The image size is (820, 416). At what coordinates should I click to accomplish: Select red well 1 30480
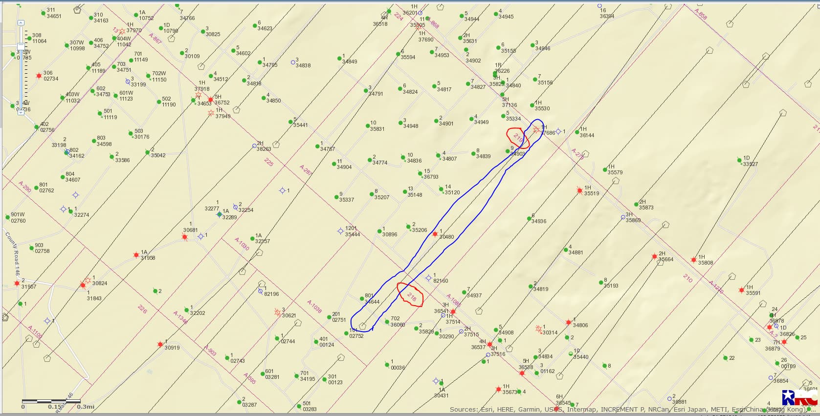click(435, 234)
